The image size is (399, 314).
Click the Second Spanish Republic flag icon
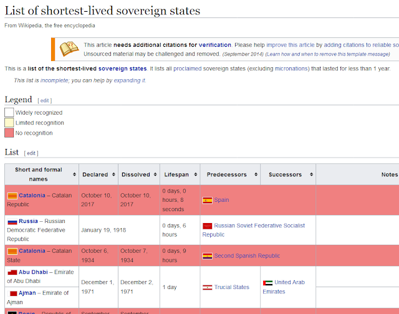pyautogui.click(x=207, y=256)
